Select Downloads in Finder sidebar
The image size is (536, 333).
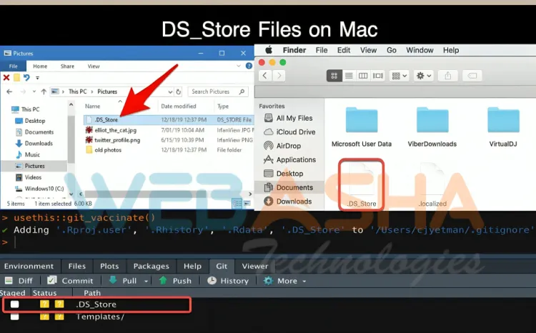(288, 202)
